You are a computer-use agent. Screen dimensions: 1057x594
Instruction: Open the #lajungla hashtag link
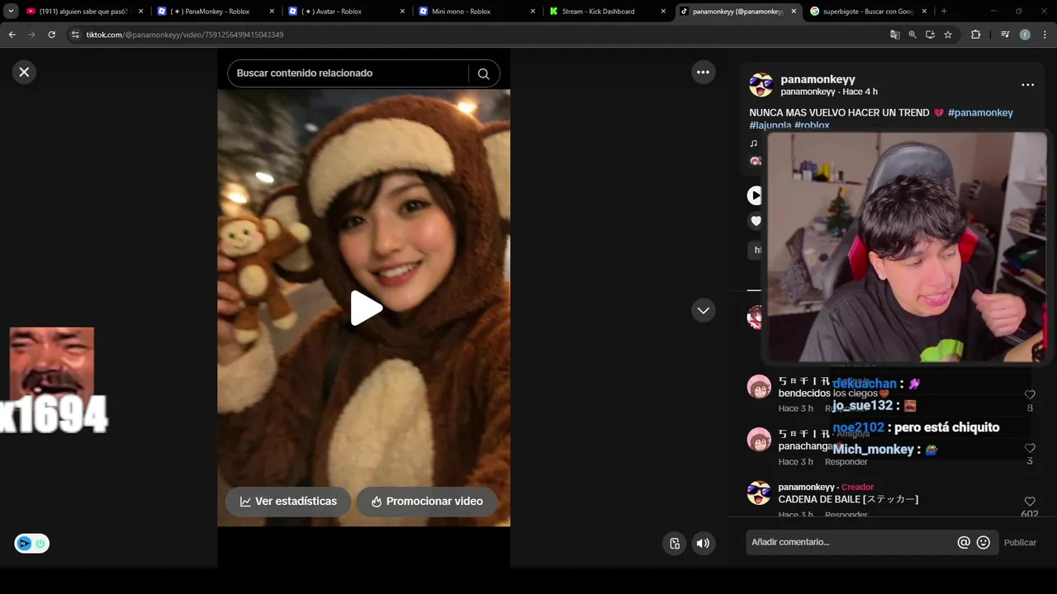click(770, 125)
